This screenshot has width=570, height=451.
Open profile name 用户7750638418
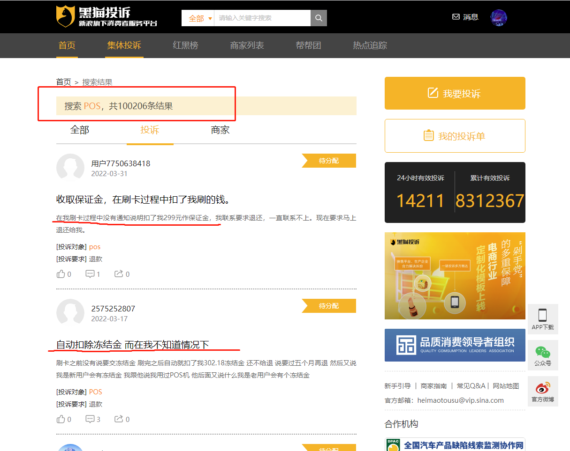click(x=121, y=163)
